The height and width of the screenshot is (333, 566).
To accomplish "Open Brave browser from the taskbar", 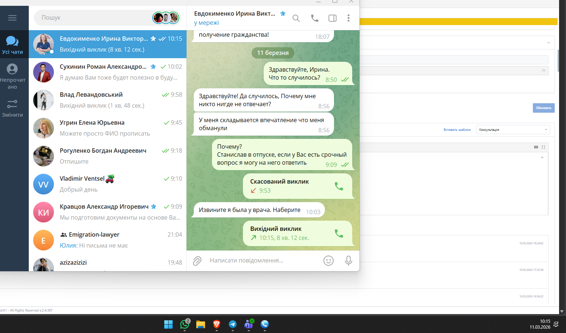I will click(217, 324).
